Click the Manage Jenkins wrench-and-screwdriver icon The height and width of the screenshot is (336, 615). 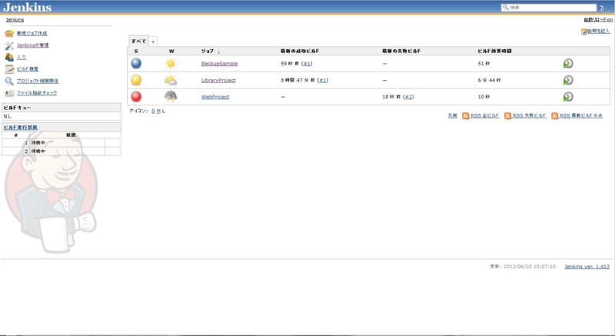(x=9, y=45)
